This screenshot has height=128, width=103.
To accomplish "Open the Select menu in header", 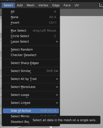I will [x=8, y=5].
